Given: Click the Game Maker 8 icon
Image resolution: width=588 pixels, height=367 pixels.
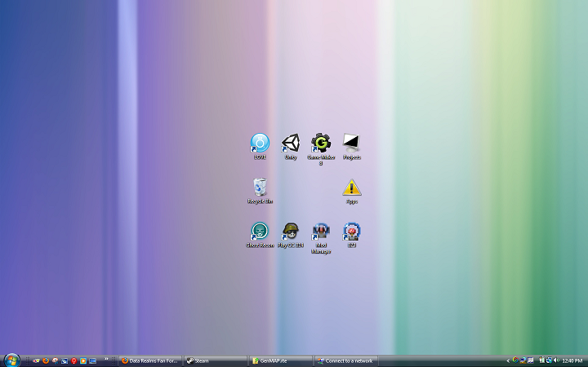Looking at the screenshot, I should (x=321, y=144).
